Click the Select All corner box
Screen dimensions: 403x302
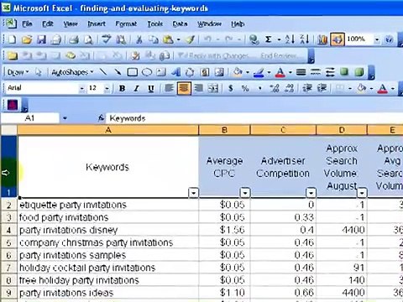point(8,130)
